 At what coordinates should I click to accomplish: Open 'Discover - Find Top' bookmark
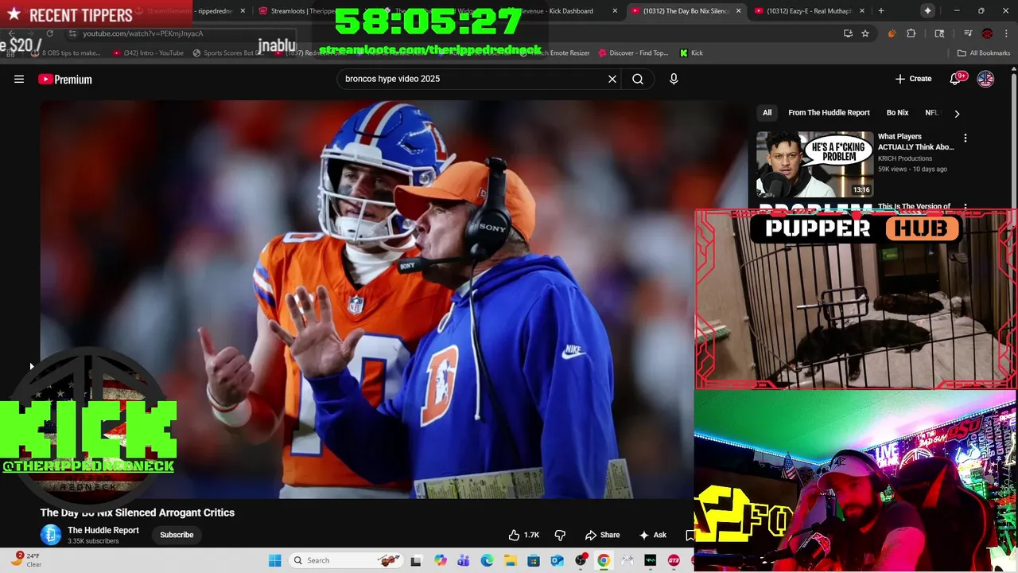(634, 53)
